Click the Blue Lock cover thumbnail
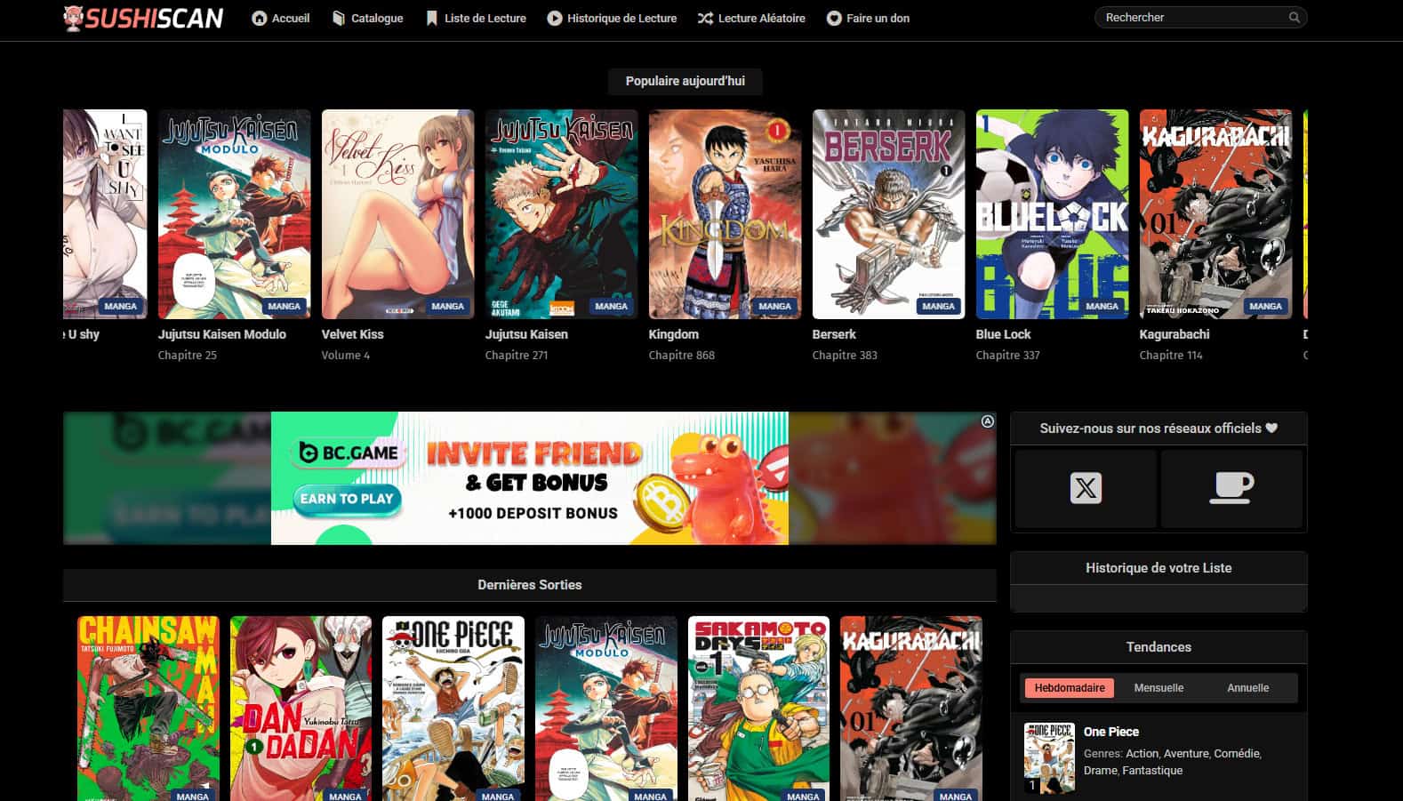 pyautogui.click(x=1052, y=214)
